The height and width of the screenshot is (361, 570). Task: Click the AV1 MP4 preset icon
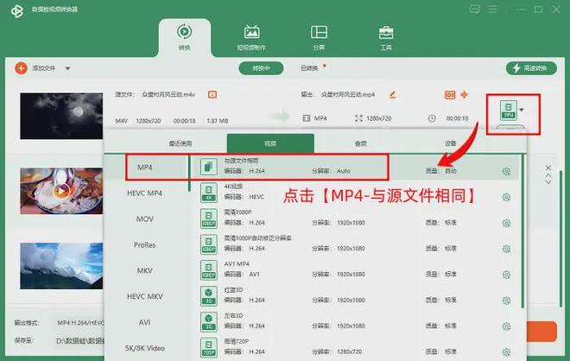209,270
